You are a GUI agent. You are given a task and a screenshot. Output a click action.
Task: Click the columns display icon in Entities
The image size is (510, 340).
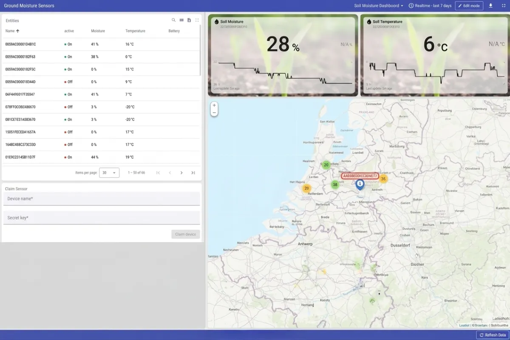click(x=181, y=20)
